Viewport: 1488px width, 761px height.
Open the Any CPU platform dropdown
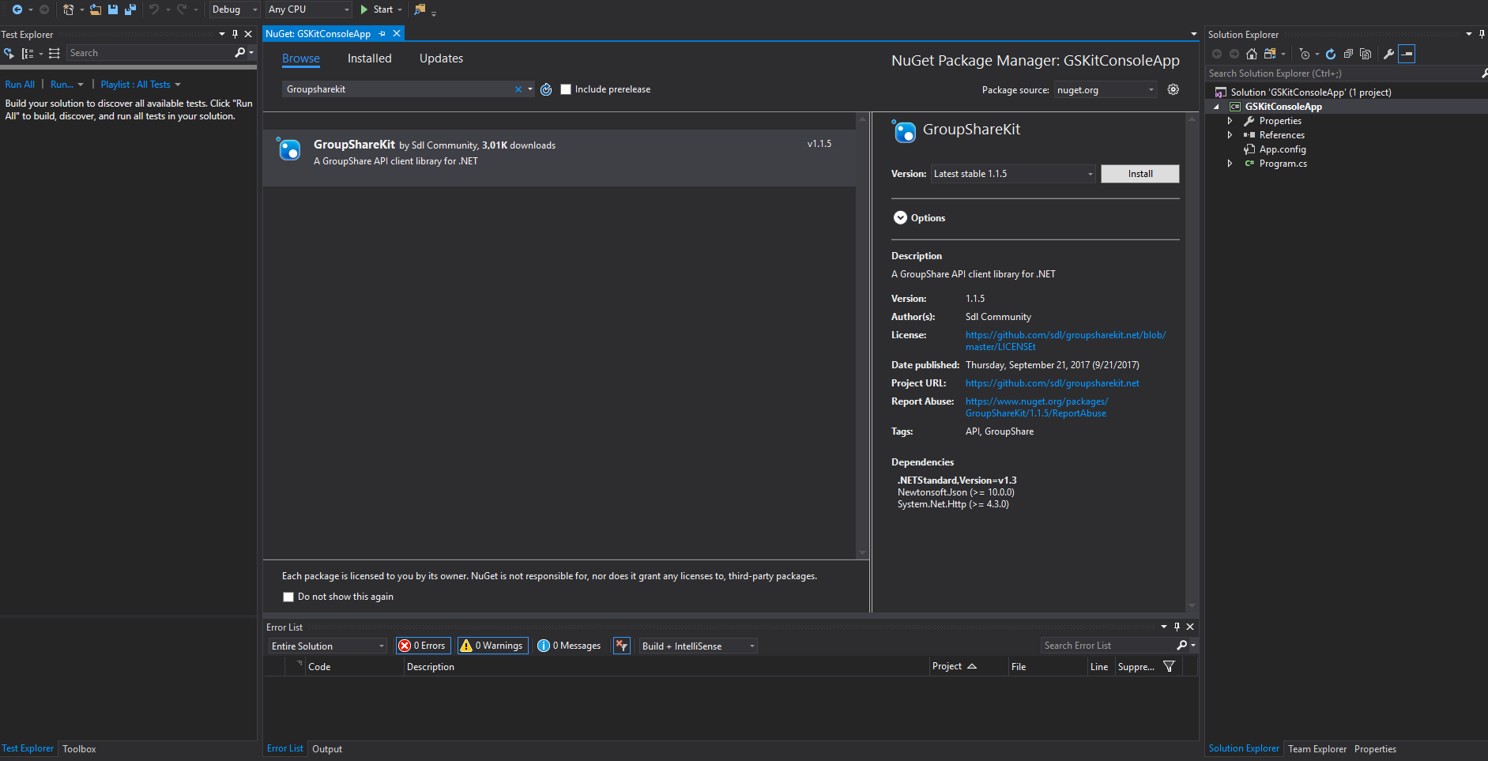309,9
